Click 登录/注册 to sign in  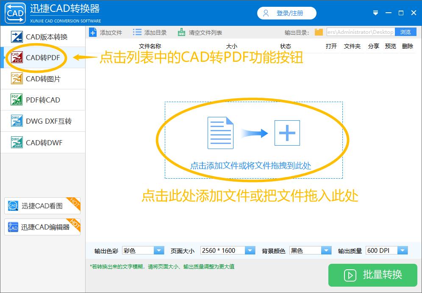(x=286, y=13)
